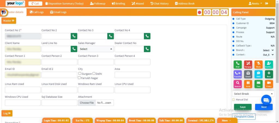Screen dimensions: 279x123
Task: Click the Terminal : 192.168.1.174 status badge
Action: click(201, 121)
